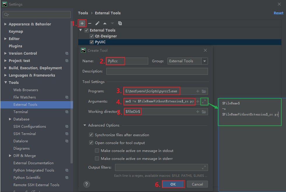Open Plugins settings page
Image resolution: width=286 pixels, height=192 pixels.
point(15,46)
